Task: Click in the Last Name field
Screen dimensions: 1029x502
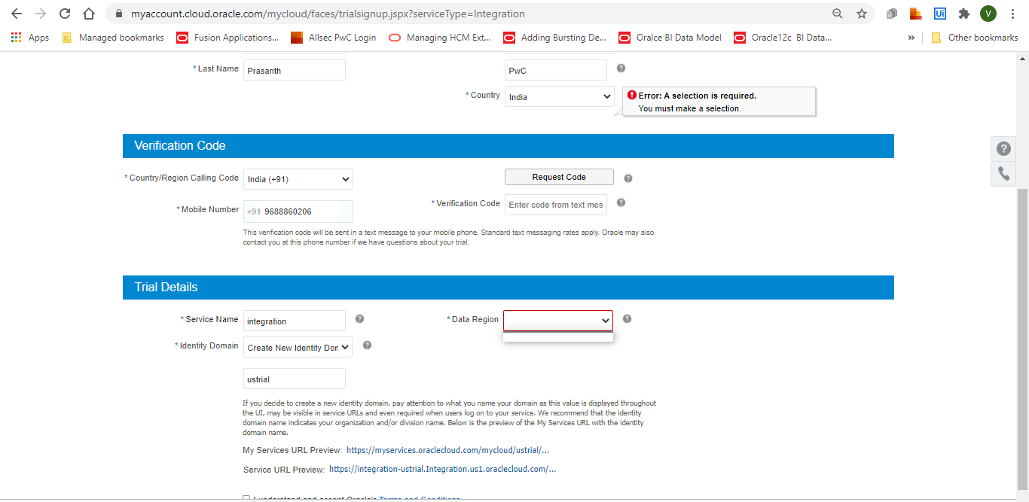Action: tap(295, 70)
